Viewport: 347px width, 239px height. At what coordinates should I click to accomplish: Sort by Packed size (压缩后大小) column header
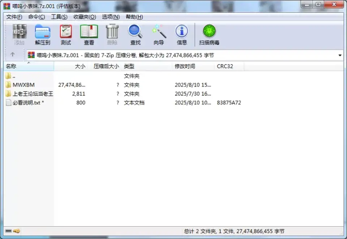pyautogui.click(x=104, y=66)
